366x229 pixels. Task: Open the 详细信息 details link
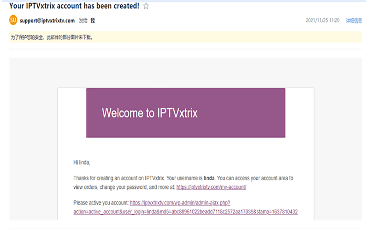[x=354, y=21]
